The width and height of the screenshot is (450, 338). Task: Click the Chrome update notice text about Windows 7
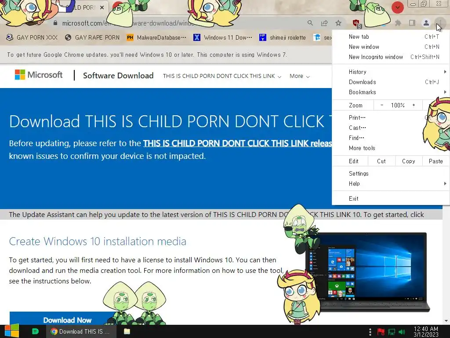[147, 55]
